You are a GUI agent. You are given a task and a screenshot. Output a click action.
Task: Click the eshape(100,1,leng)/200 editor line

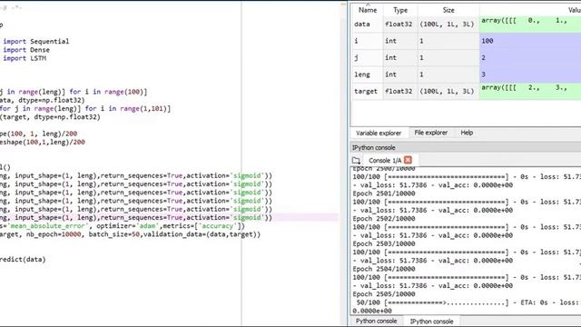tap(43, 142)
